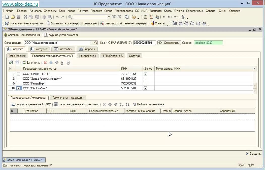Click upper table scrollbar up arrow
This screenshot has width=265, height=170.
pyautogui.click(x=255, y=69)
